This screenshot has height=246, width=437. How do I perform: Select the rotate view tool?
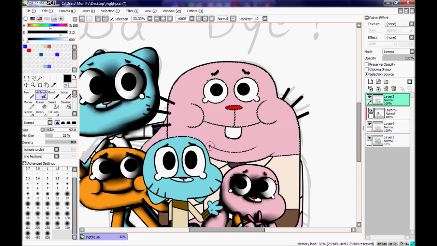(40, 85)
